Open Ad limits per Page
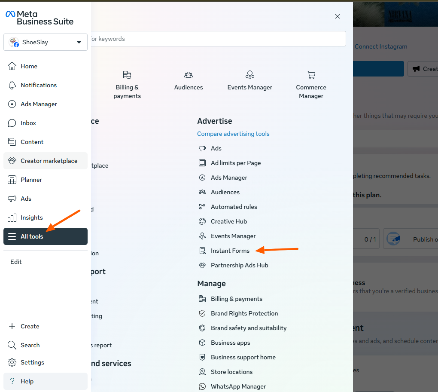This screenshot has width=438, height=392. (x=230, y=163)
